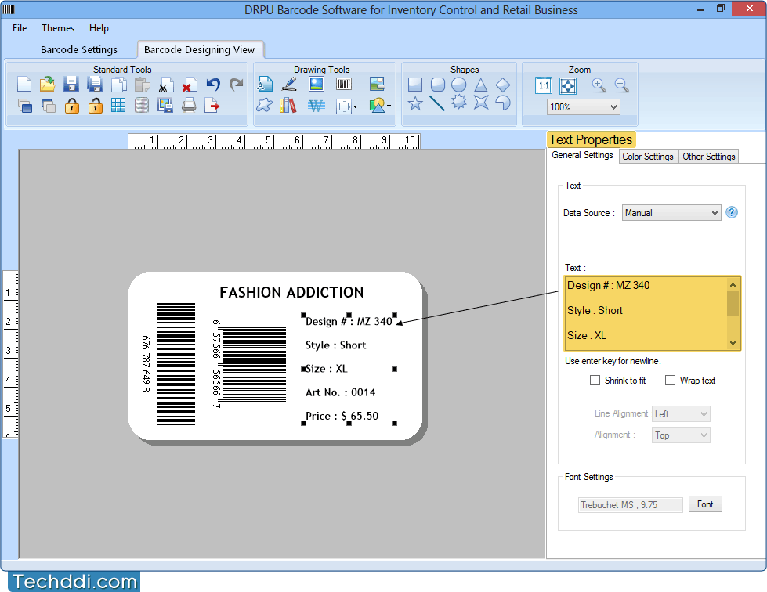767x592 pixels.
Task: Draw a rectangle shape
Action: pyautogui.click(x=414, y=85)
